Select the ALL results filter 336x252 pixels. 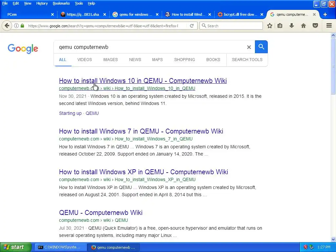coord(63,60)
